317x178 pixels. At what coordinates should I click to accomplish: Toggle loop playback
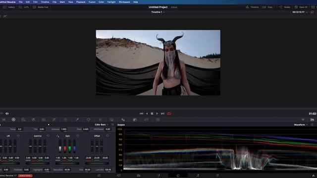pos(169,114)
